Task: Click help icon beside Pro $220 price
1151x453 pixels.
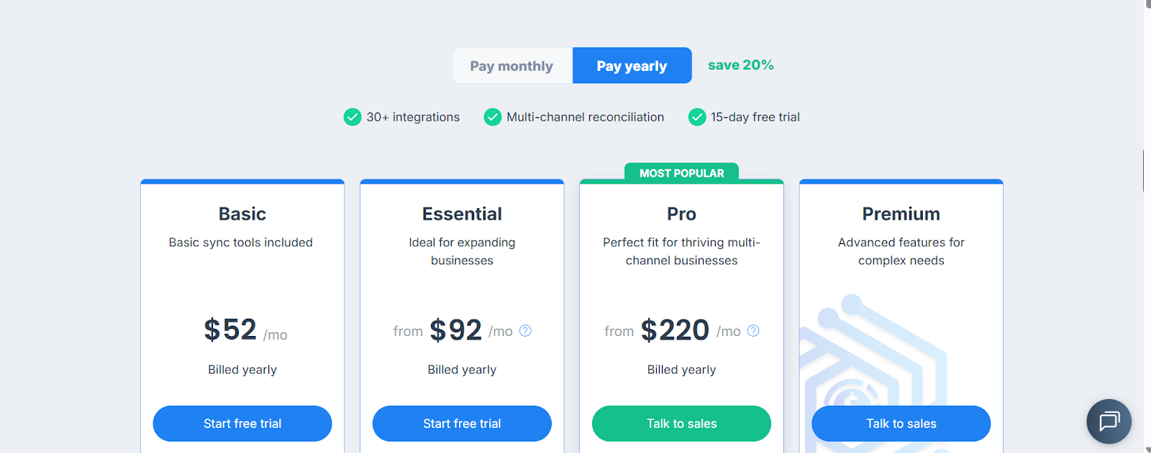Action: (x=753, y=331)
